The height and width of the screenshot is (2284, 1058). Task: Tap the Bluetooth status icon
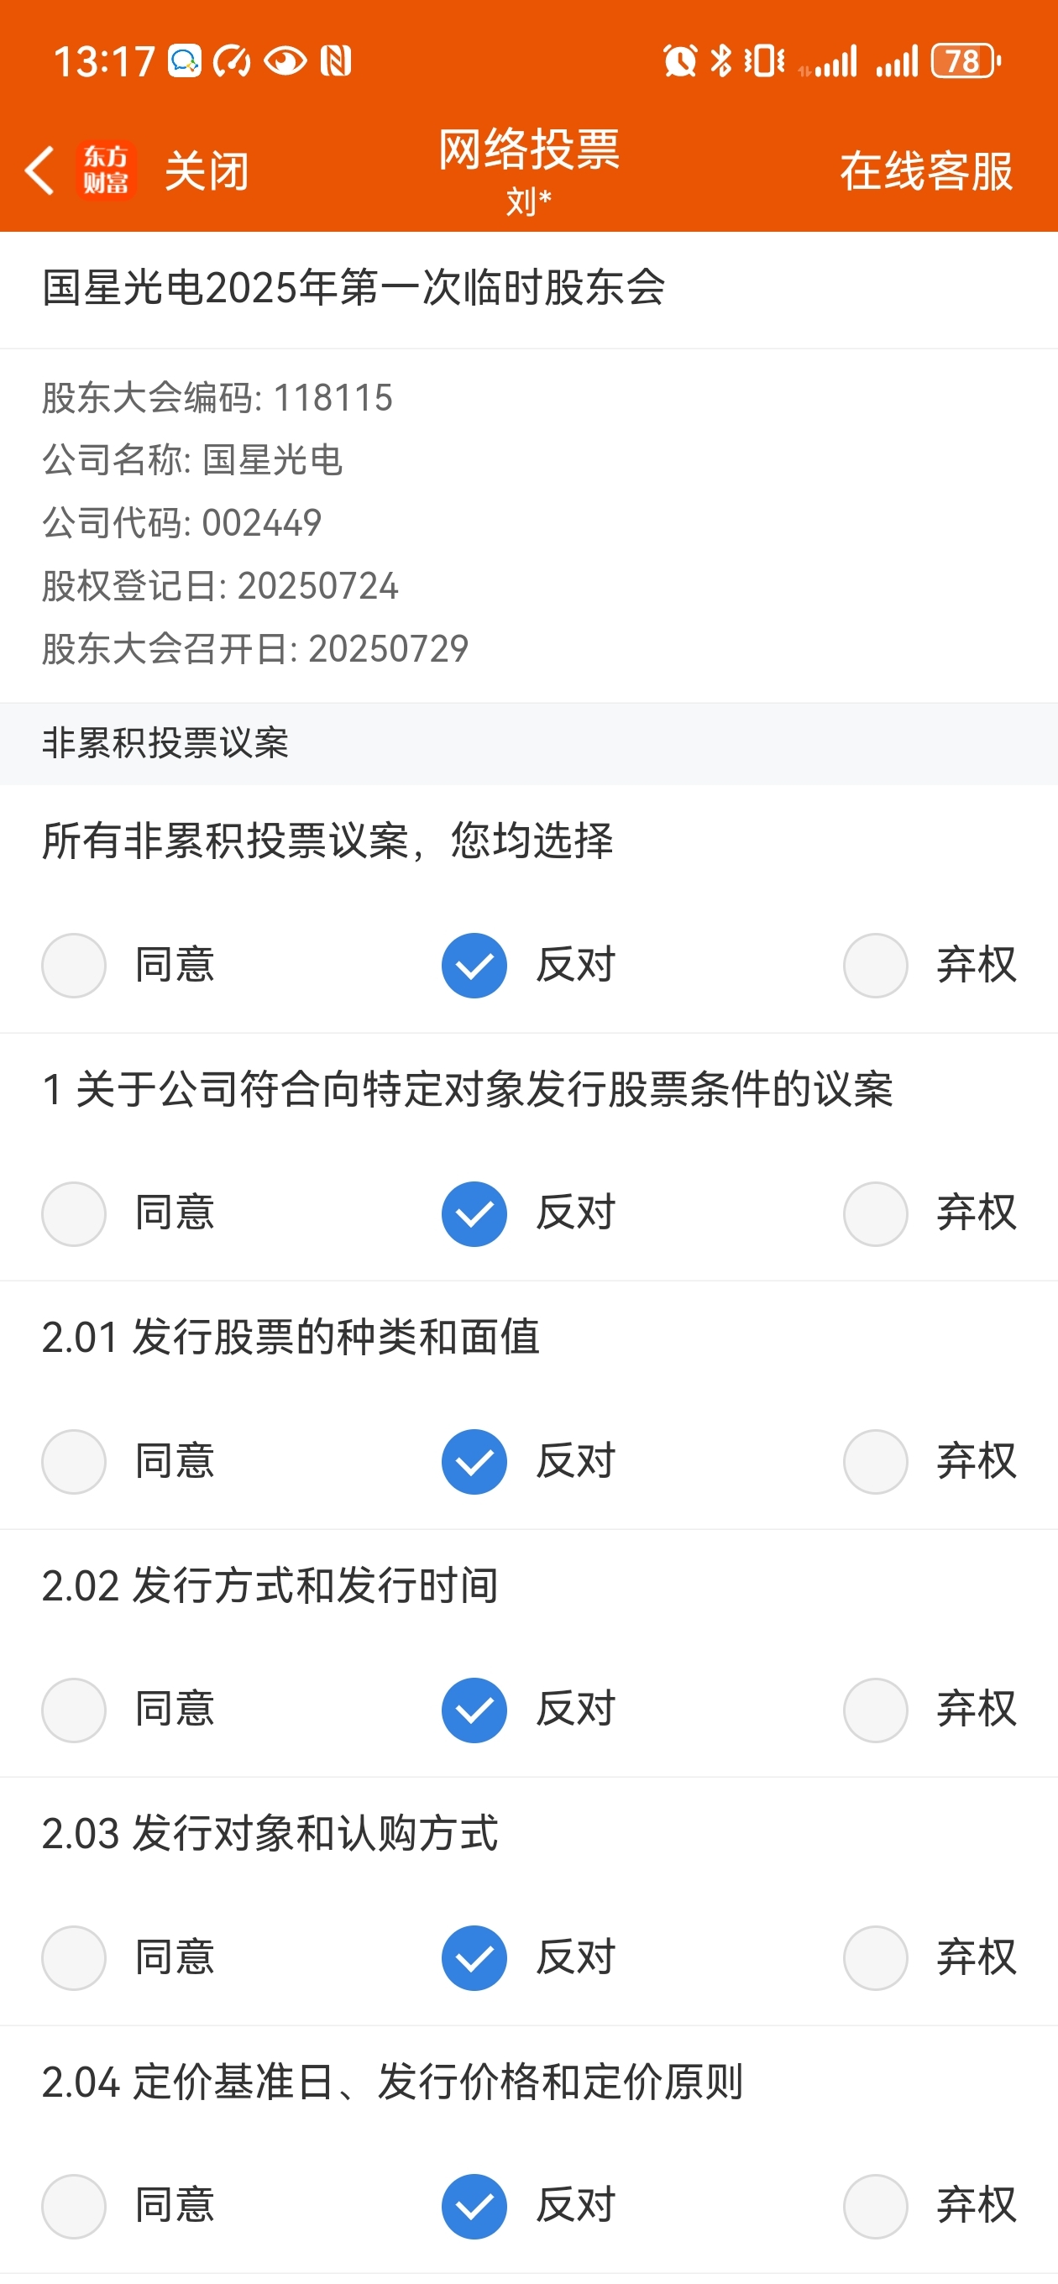[721, 60]
